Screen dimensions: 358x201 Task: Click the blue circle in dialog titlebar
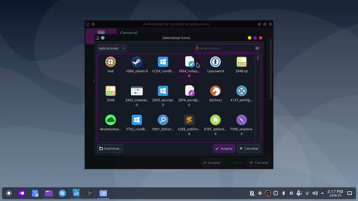point(103,38)
